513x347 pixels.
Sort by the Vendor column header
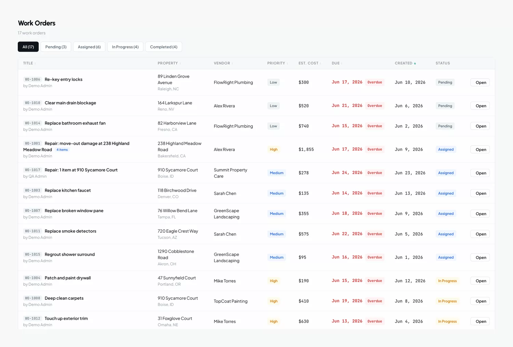point(223,63)
